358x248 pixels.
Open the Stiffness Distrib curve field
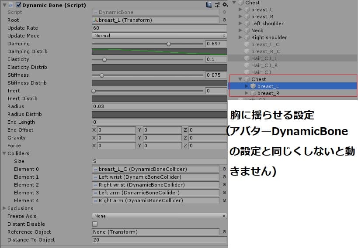(x=160, y=83)
